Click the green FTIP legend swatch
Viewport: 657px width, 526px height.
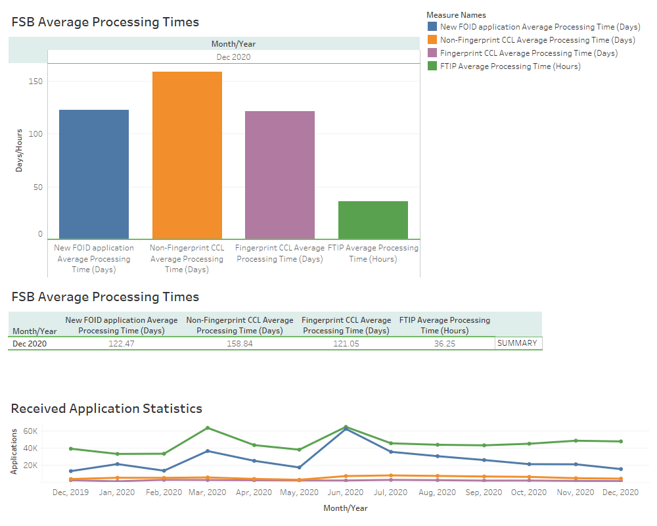[430, 66]
